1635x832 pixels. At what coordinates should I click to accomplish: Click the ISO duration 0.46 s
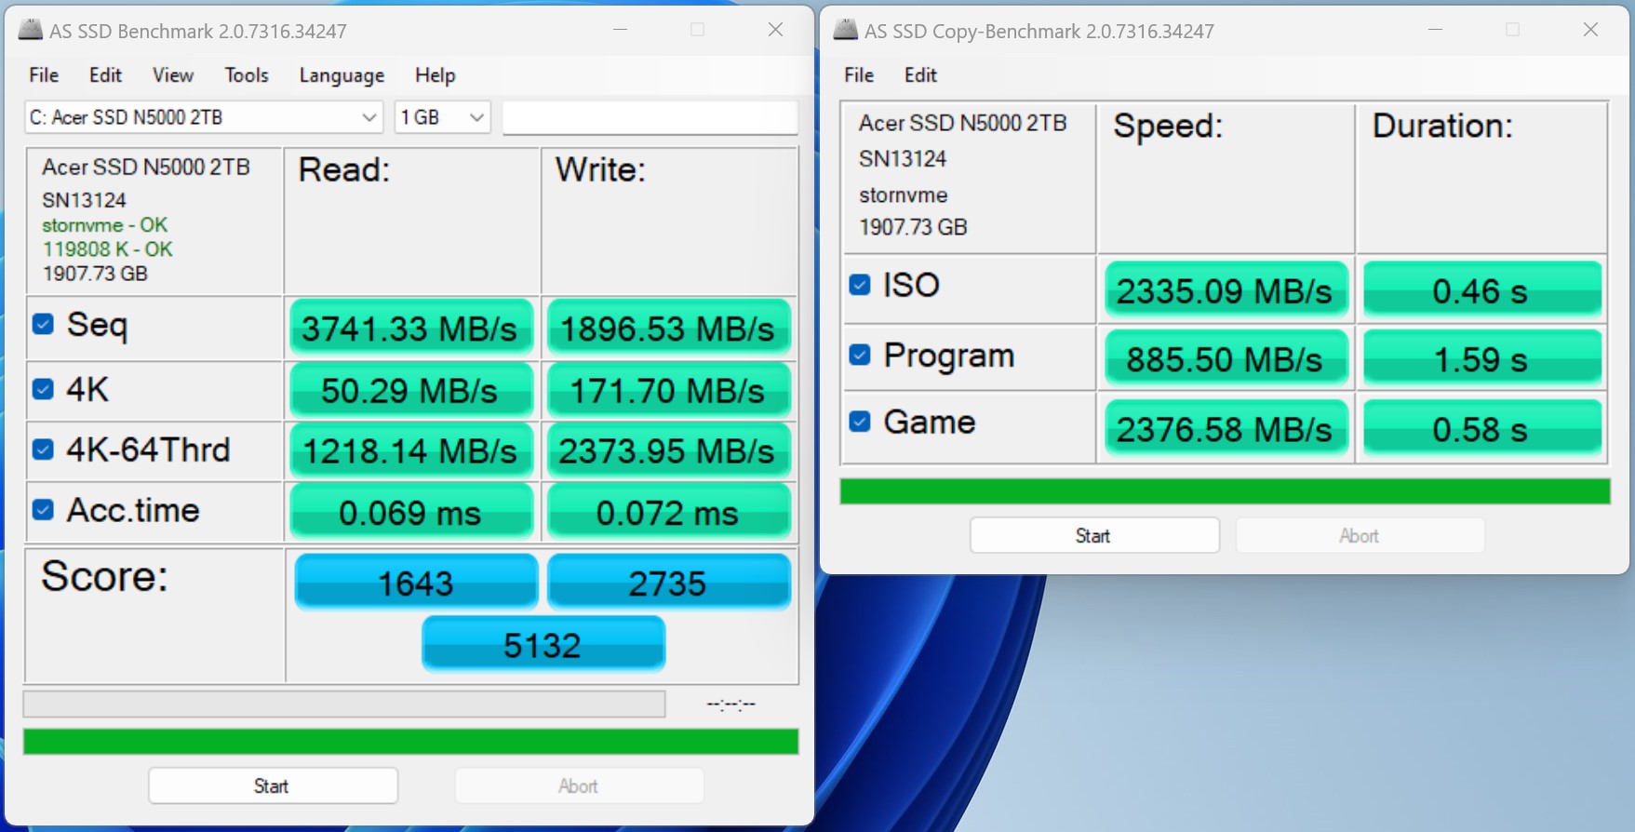point(1481,290)
